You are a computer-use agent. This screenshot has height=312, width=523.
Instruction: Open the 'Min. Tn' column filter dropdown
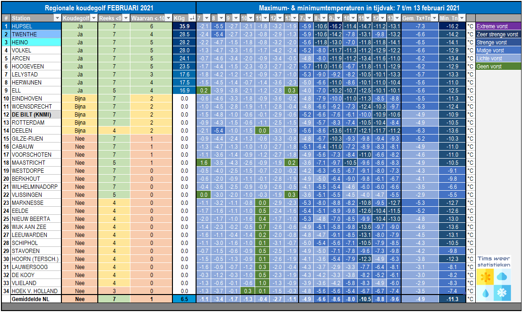[462, 18]
